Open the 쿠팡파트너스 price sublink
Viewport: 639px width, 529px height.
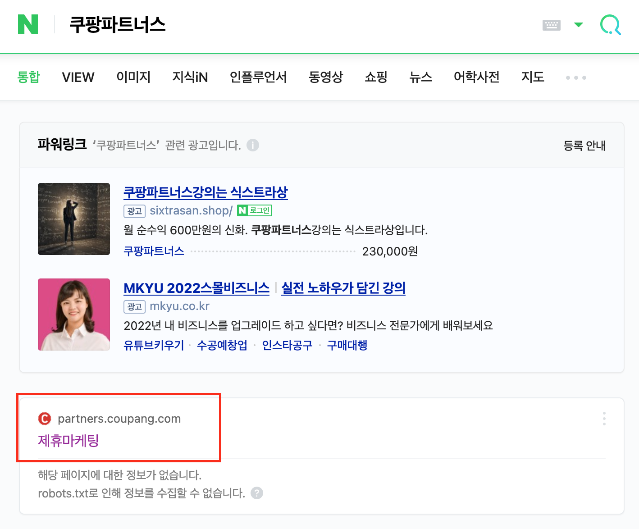(x=154, y=251)
